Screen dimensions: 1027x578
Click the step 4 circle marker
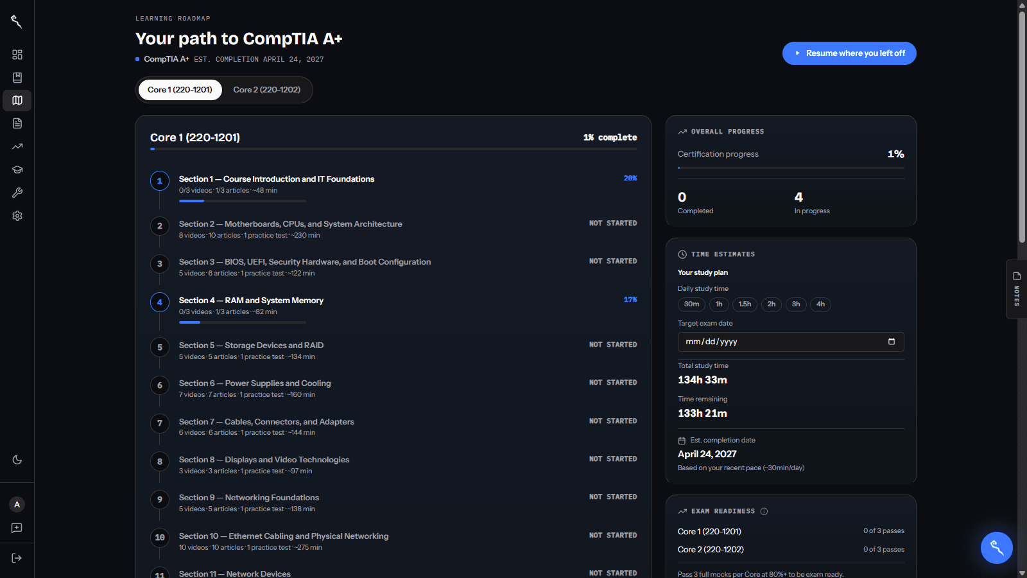point(160,302)
